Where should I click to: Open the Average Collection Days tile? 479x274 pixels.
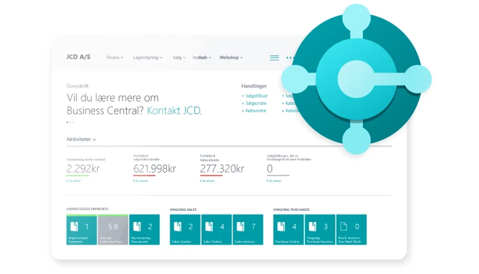[x=113, y=229]
